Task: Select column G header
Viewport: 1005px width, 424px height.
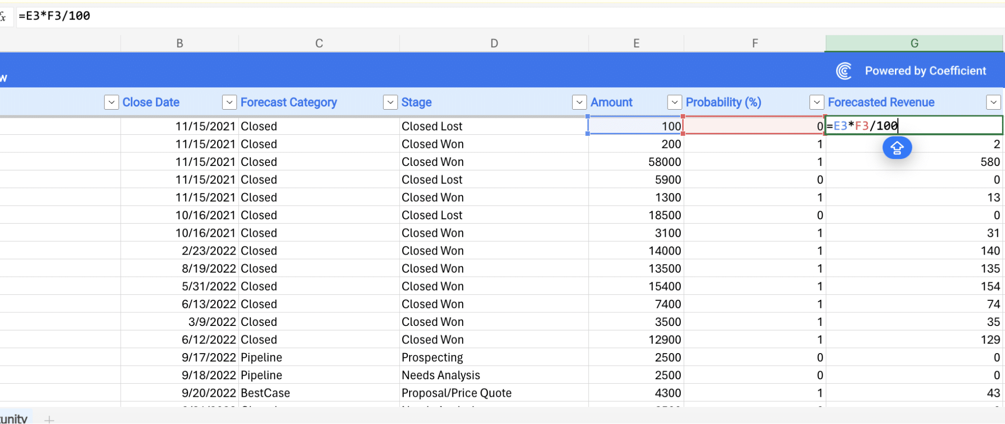Action: [x=914, y=43]
